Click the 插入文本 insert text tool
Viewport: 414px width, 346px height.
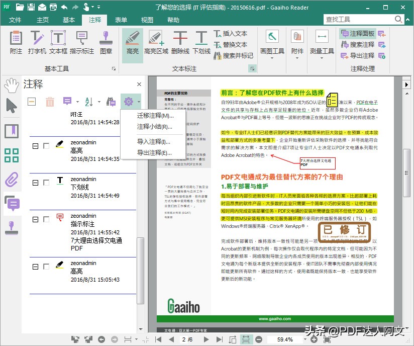point(230,34)
